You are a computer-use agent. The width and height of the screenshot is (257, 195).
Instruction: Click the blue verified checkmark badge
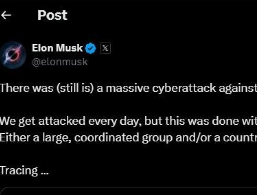click(91, 48)
